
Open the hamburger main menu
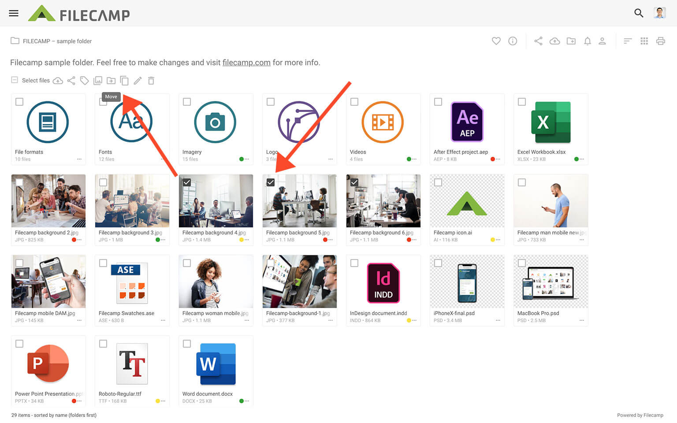[x=14, y=13]
